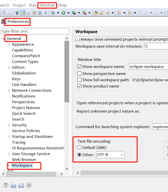Click the type filter text field
The image size is (168, 192).
click(x=35, y=31)
